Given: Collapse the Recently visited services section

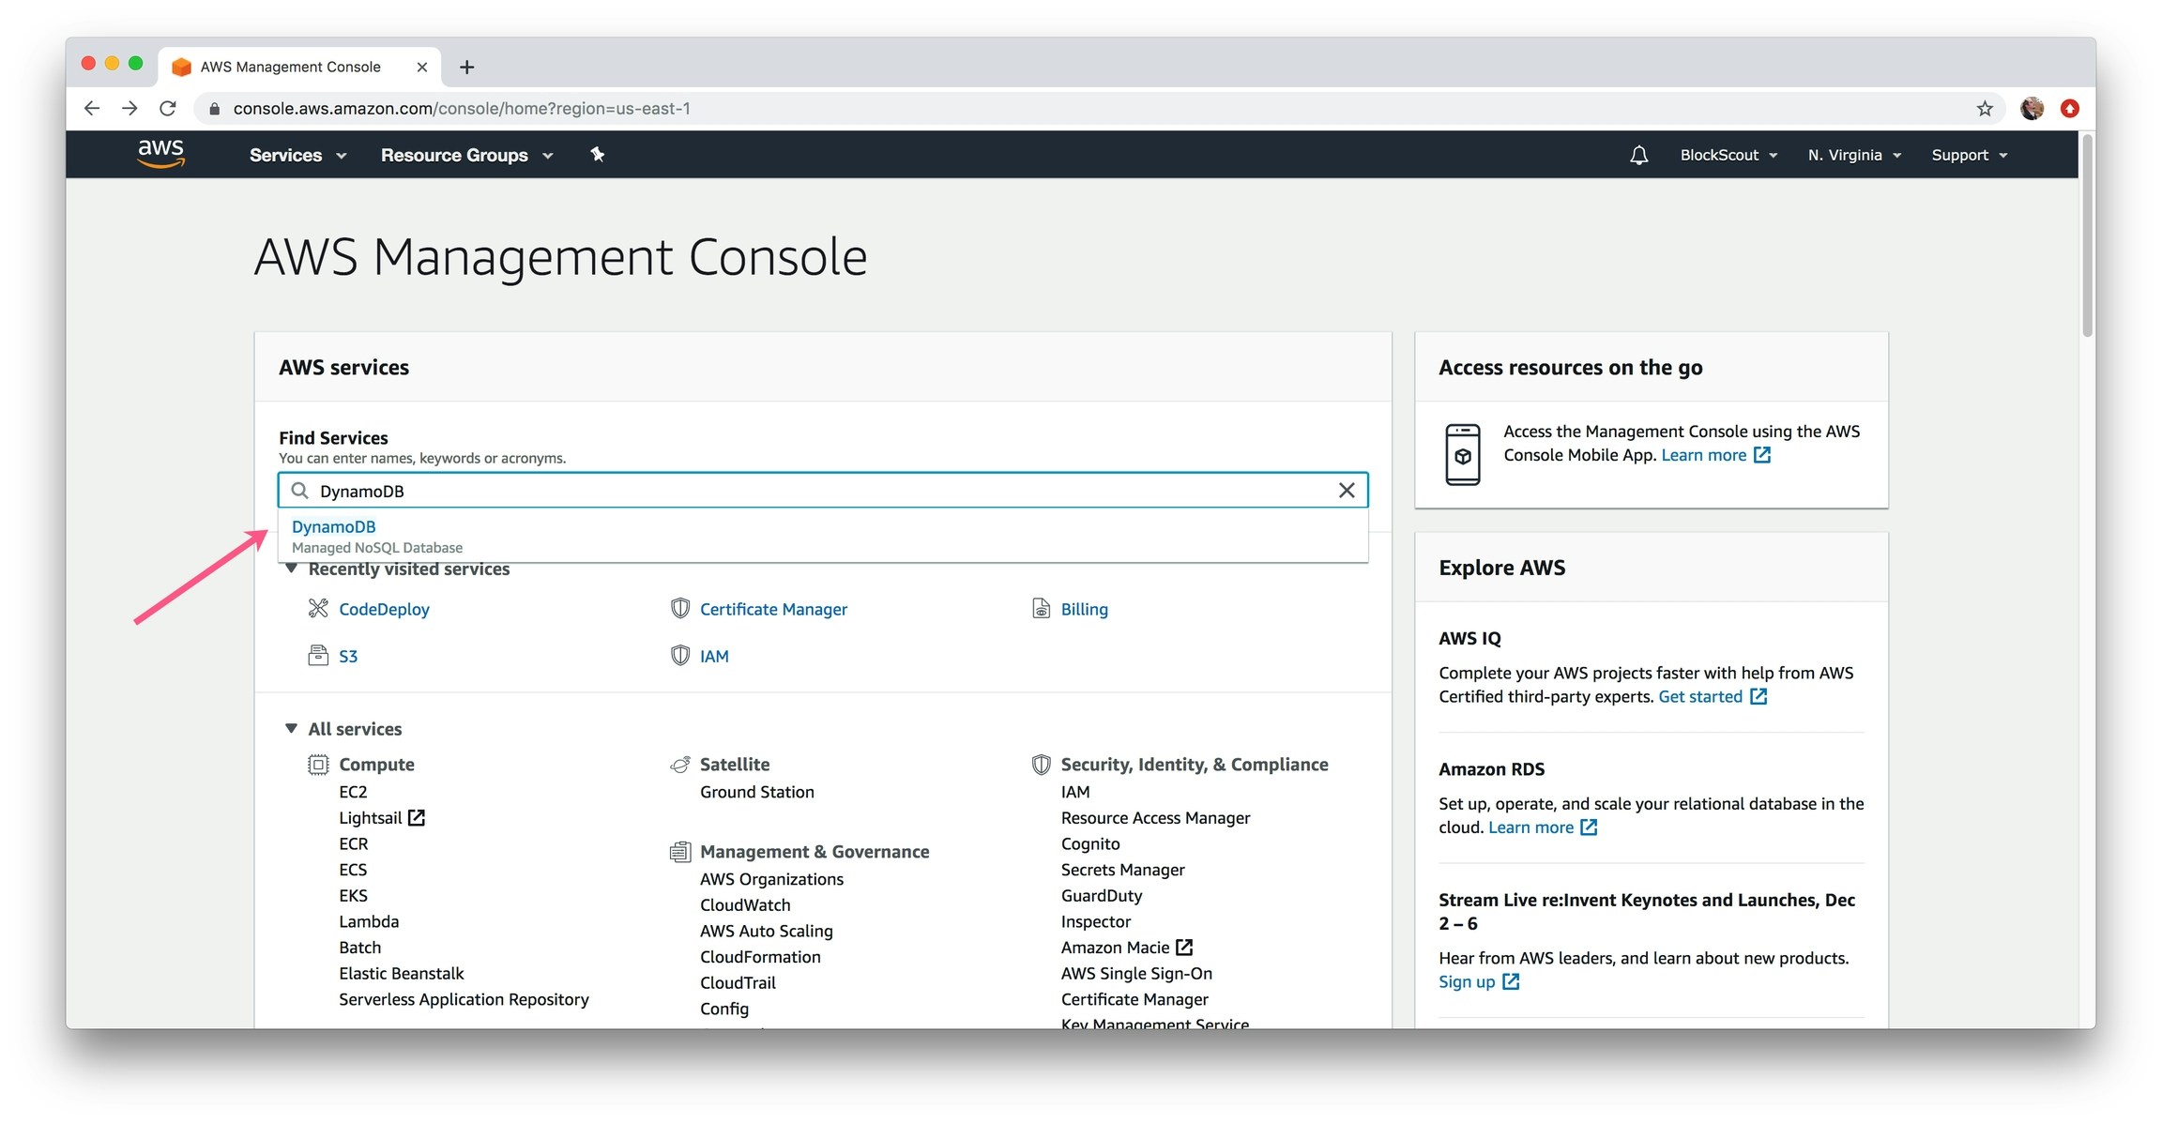Looking at the screenshot, I should (x=292, y=569).
